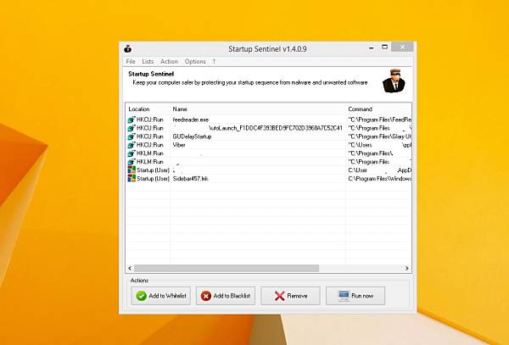This screenshot has height=345, width=509.
Task: Click the red X blacklist icon
Action: (206, 296)
